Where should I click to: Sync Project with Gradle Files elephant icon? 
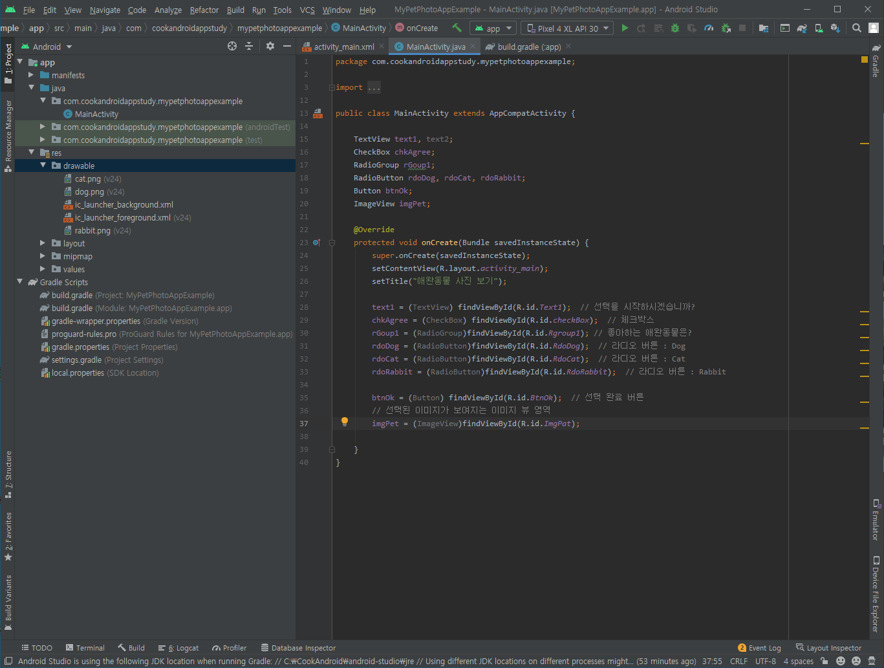click(x=802, y=28)
